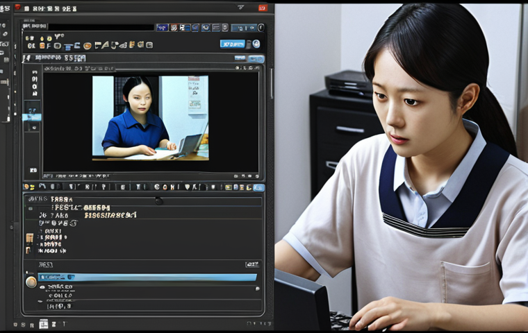The image size is (528, 333).
Task: Click the red striped icon in top button strip
Action: click(x=174, y=28)
